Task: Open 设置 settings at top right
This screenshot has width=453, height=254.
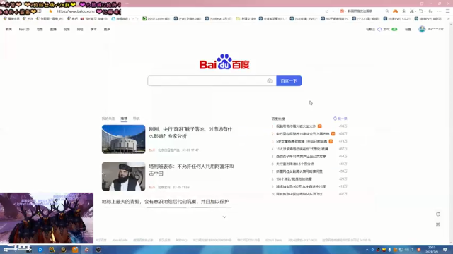Action: pyautogui.click(x=408, y=29)
